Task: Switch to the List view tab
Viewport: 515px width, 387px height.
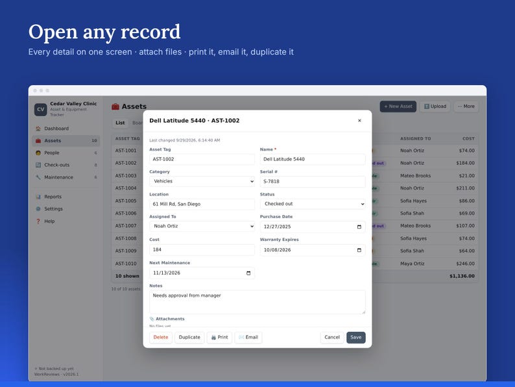Action: click(x=120, y=123)
